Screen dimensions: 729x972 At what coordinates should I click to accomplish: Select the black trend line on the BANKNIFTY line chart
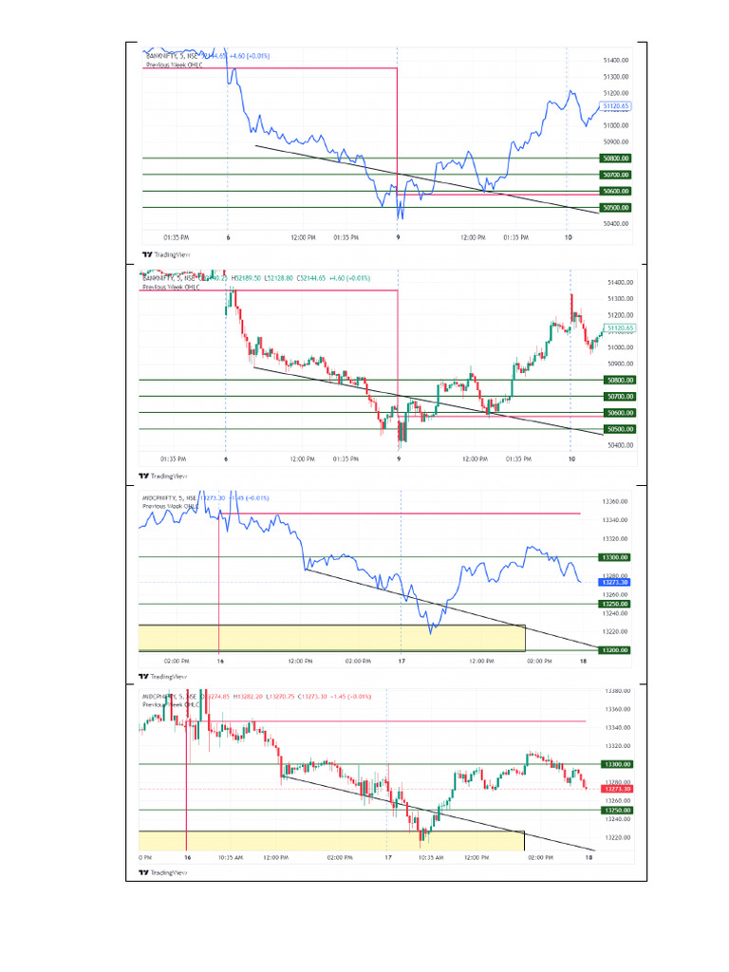point(428,179)
